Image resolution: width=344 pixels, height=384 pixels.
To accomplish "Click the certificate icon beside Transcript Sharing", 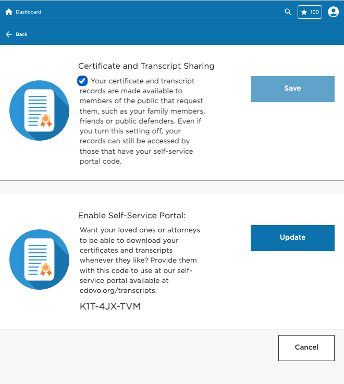I will [40, 110].
